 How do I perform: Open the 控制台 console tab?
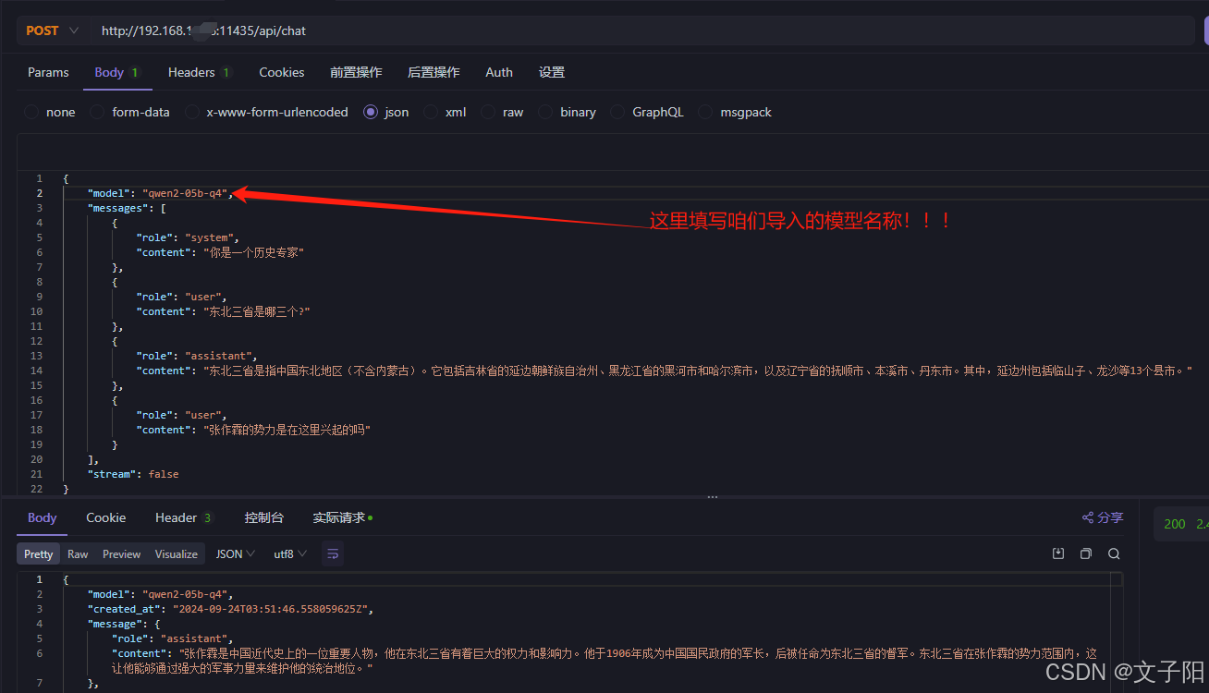point(263,517)
